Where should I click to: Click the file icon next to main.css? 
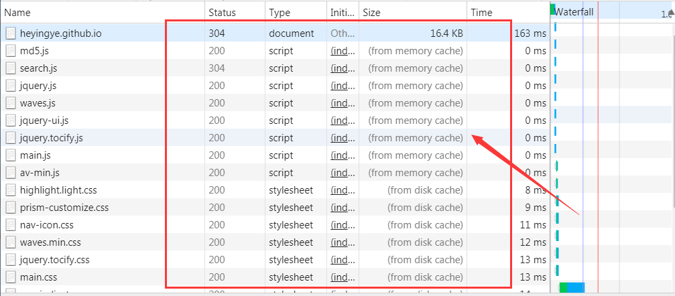(x=10, y=277)
